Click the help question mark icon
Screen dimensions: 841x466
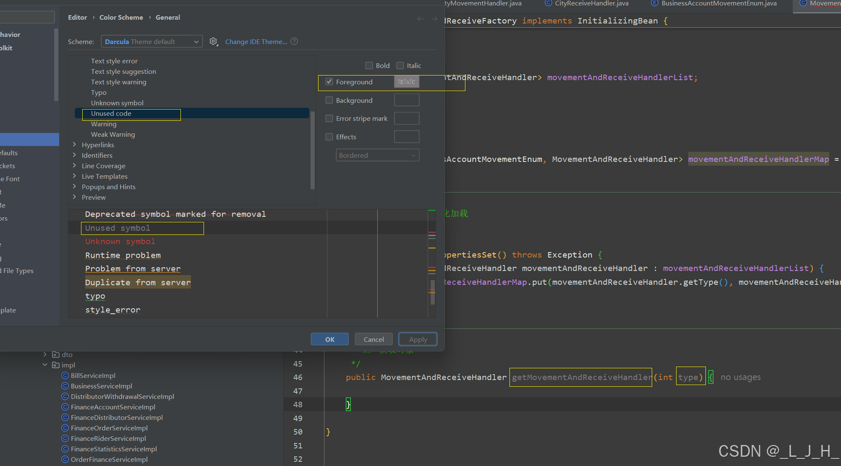(294, 41)
